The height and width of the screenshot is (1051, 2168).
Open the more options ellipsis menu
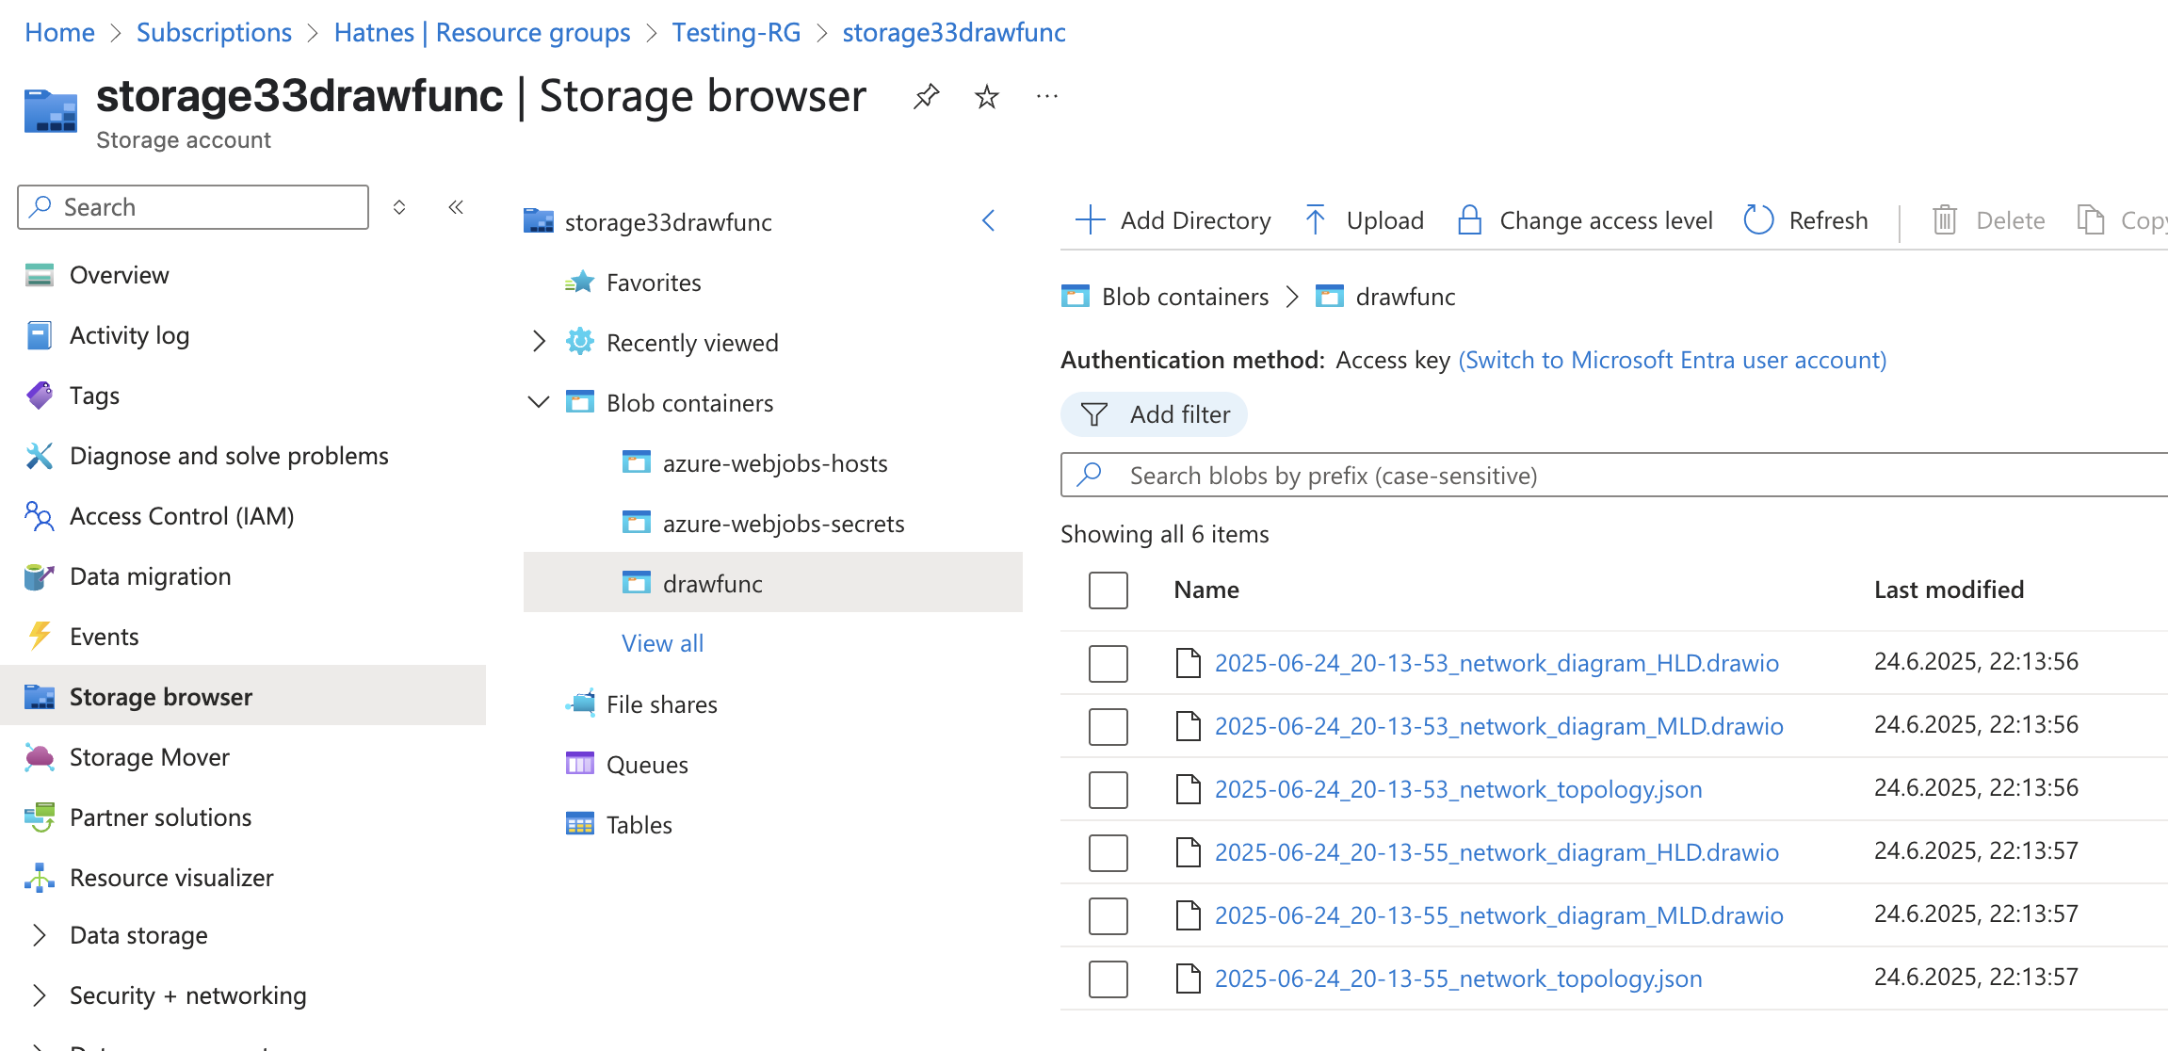[1046, 96]
